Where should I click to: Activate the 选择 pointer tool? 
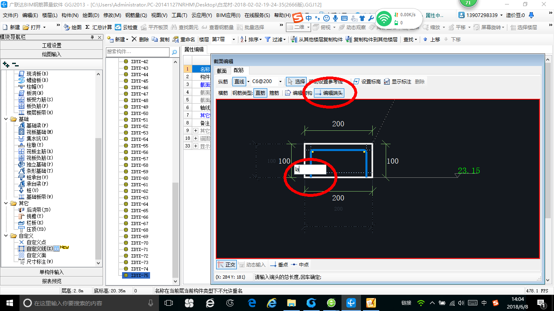296,81
